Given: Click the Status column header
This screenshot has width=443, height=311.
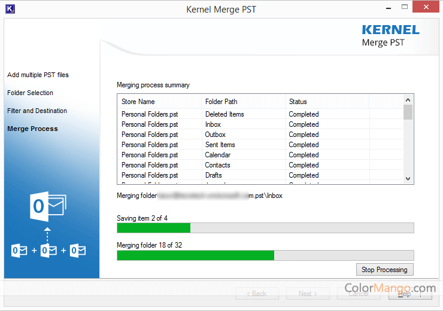Looking at the screenshot, I should [298, 102].
